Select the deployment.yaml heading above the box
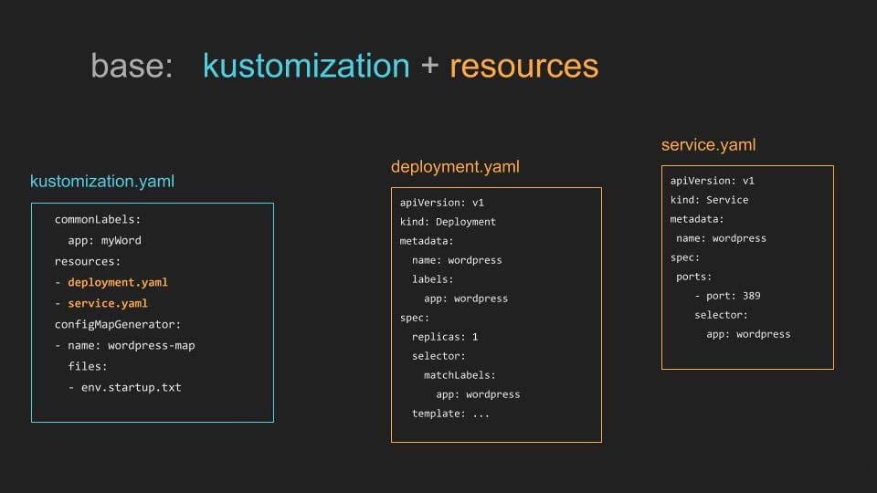Viewport: 877px width, 493px height. 455,166
